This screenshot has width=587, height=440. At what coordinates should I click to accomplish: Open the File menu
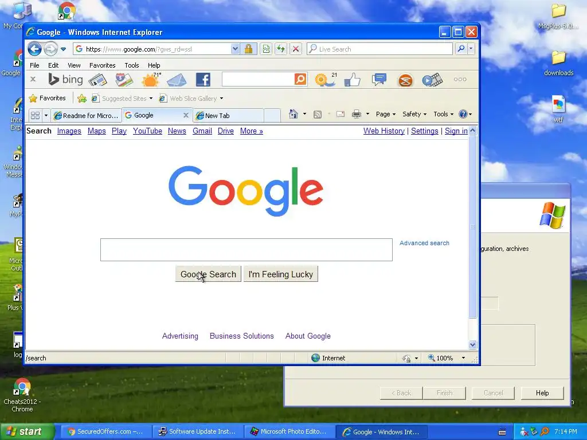[34, 65]
